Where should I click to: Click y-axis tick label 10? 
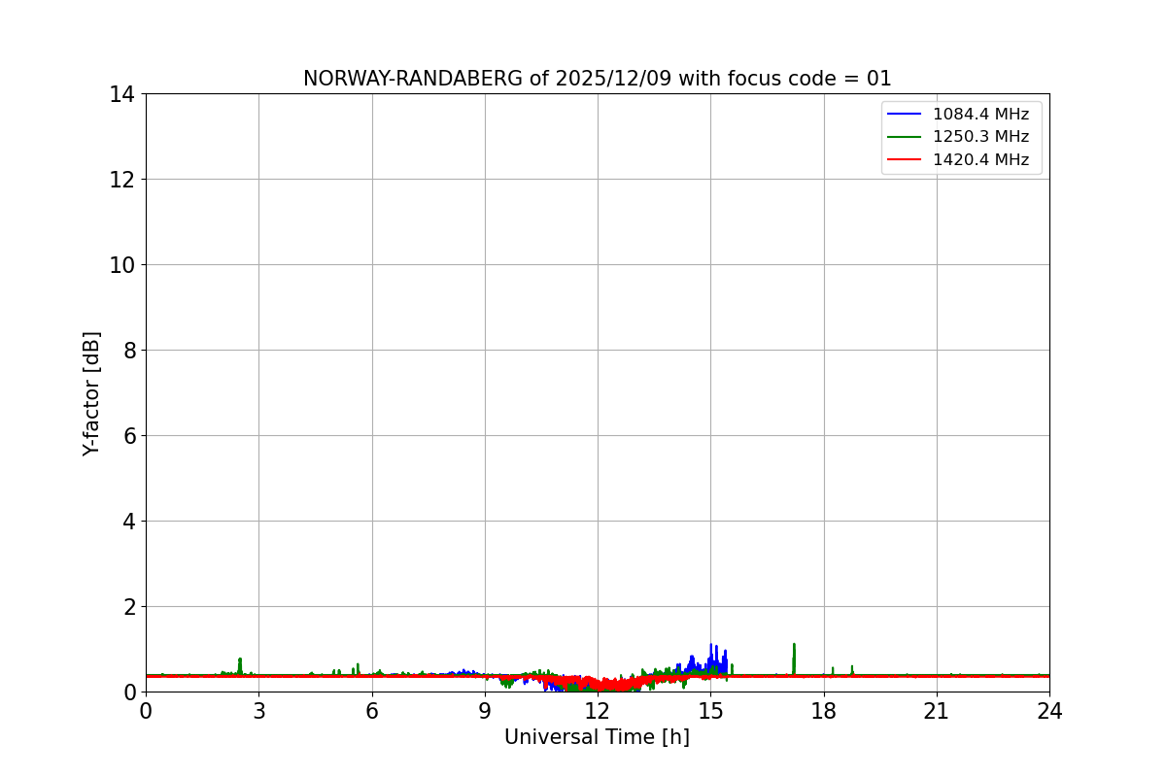point(122,265)
